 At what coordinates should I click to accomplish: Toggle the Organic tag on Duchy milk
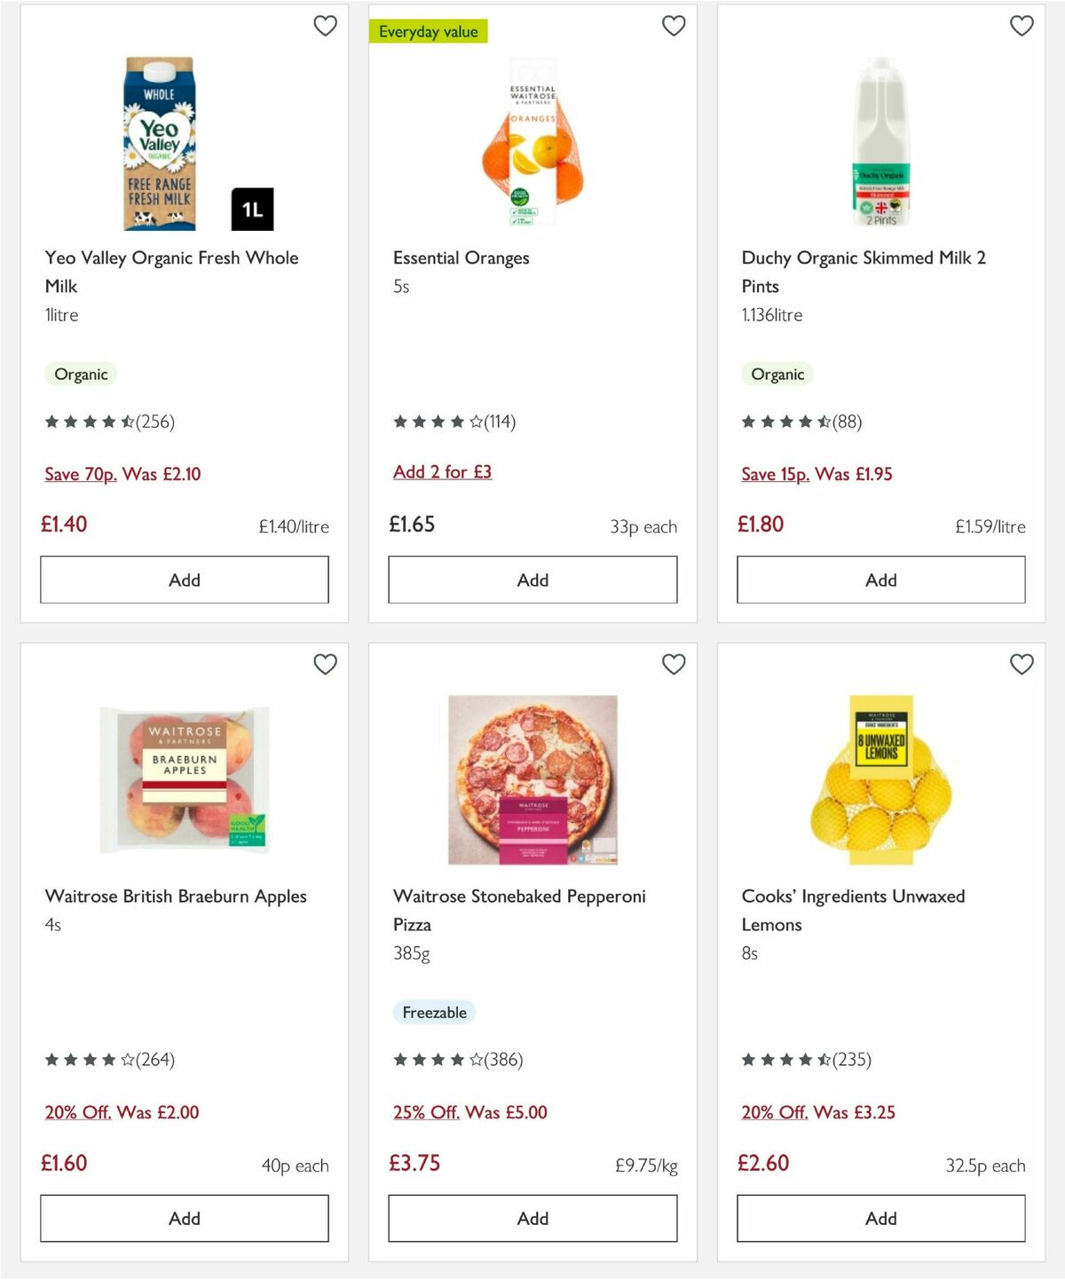777,374
